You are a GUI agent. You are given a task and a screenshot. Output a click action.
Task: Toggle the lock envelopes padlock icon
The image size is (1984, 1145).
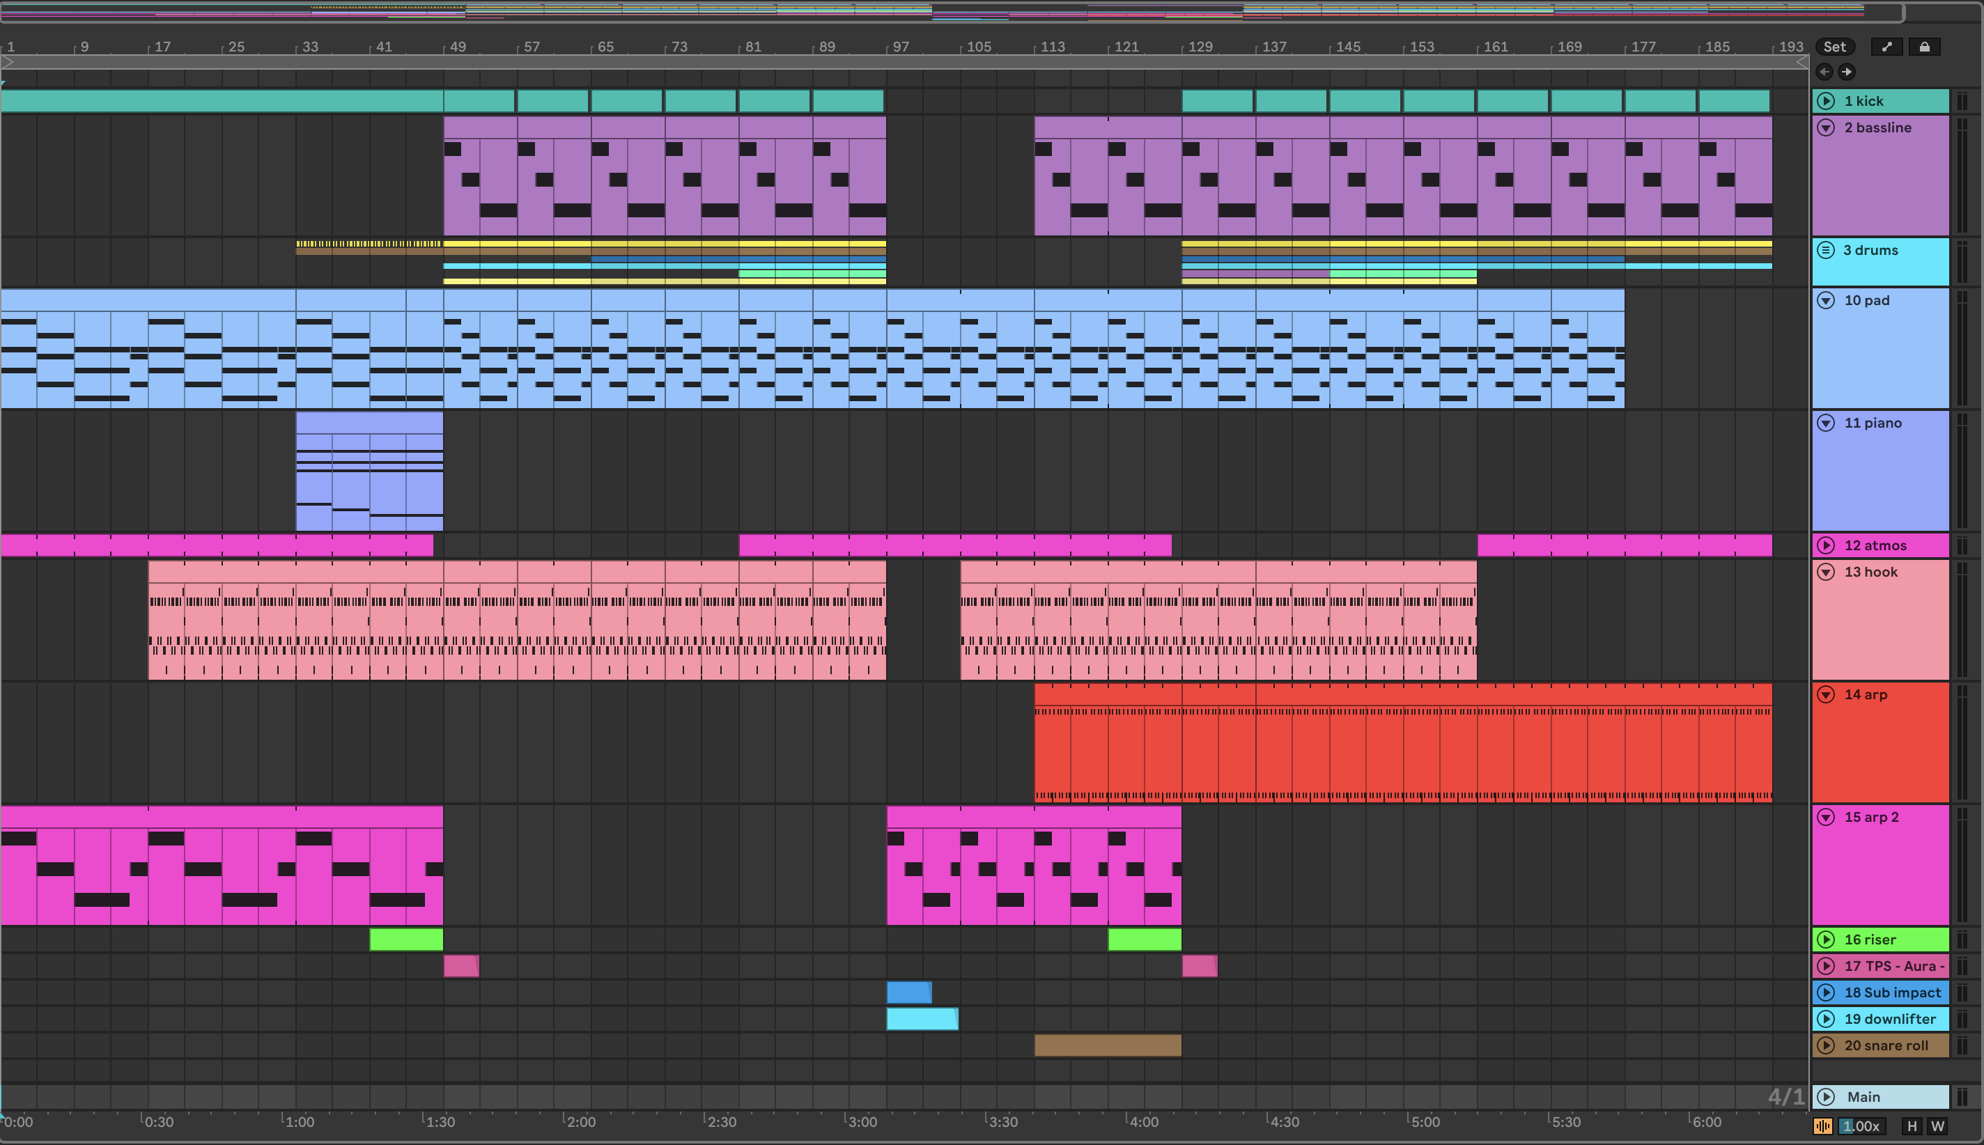pos(1924,47)
